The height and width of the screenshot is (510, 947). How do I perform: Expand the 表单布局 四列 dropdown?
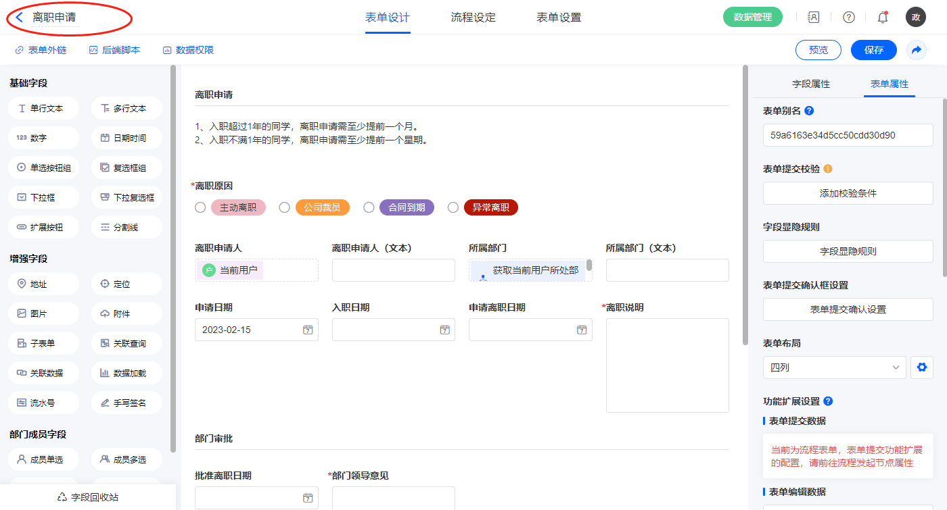(834, 367)
